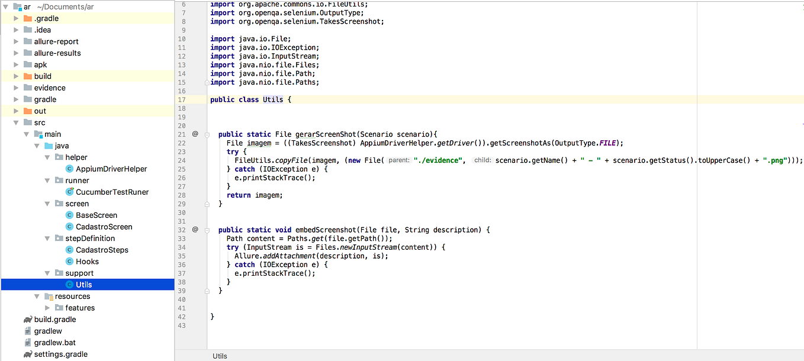Click the screen package icon
The height and width of the screenshot is (361, 804).
tap(59, 204)
